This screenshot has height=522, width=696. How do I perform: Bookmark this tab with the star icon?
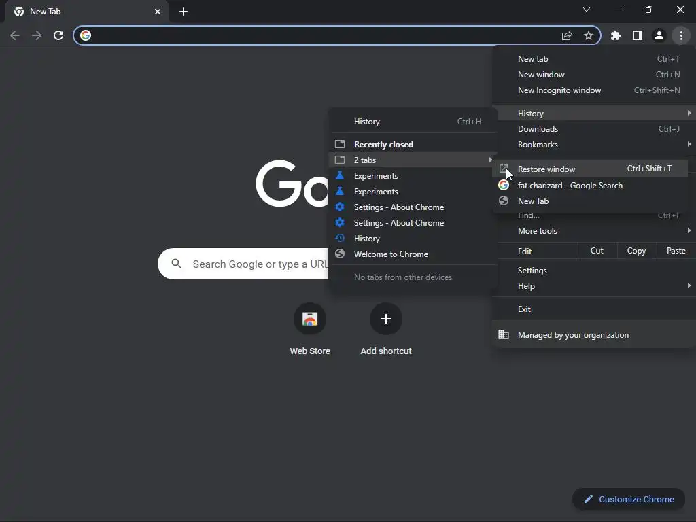[x=589, y=35]
